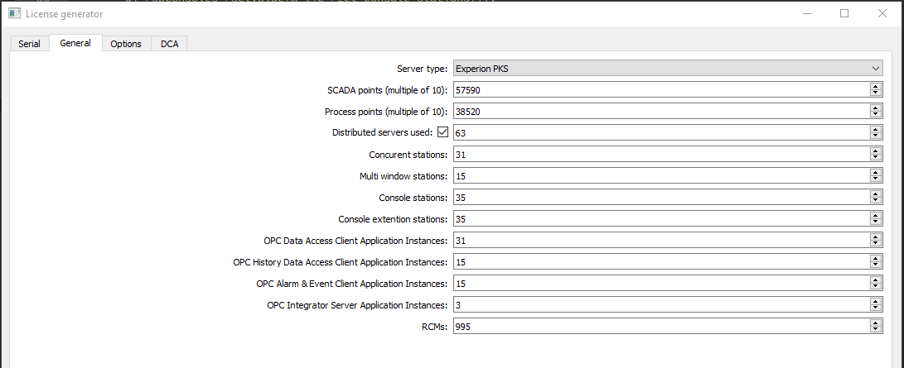Viewport: 904px width, 368px height.
Task: Maximize the License generator window
Action: tap(844, 13)
